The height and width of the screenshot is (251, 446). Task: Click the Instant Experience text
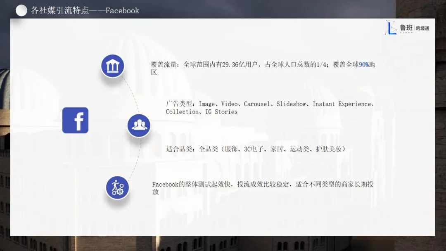342,104
